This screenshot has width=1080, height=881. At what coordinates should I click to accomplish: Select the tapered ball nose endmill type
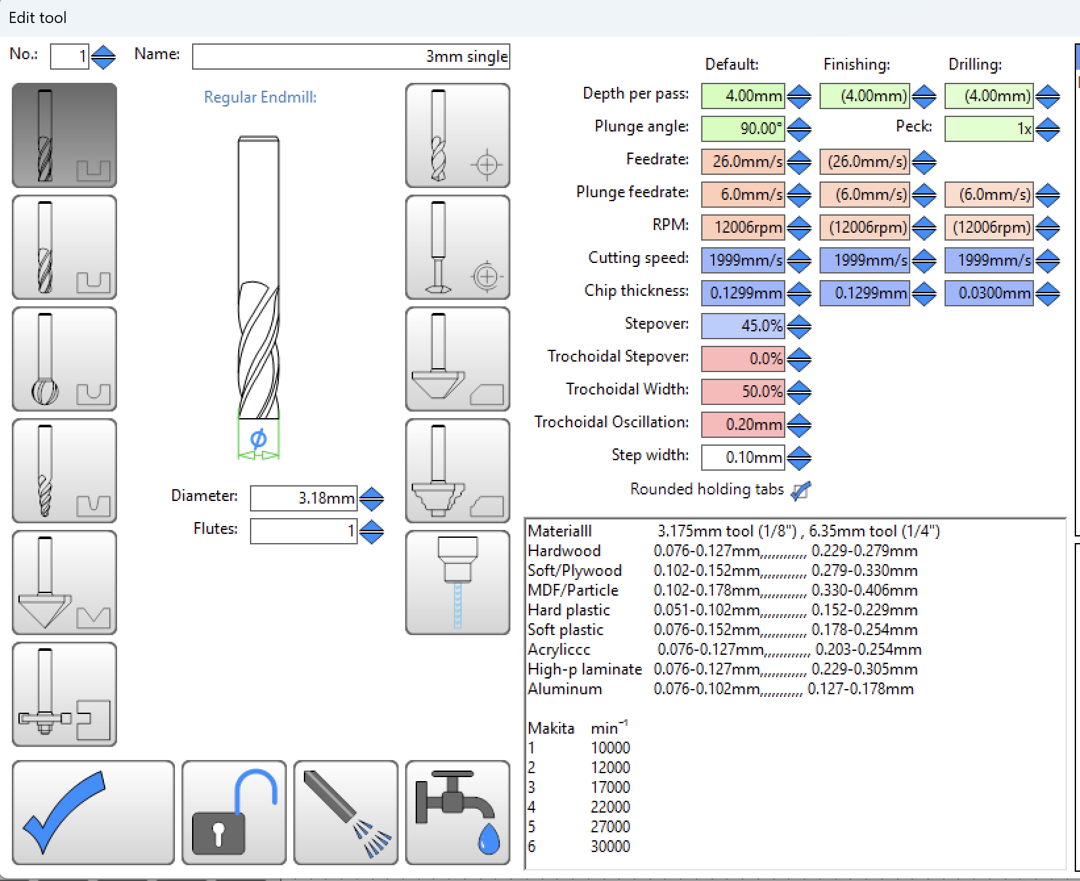click(64, 471)
